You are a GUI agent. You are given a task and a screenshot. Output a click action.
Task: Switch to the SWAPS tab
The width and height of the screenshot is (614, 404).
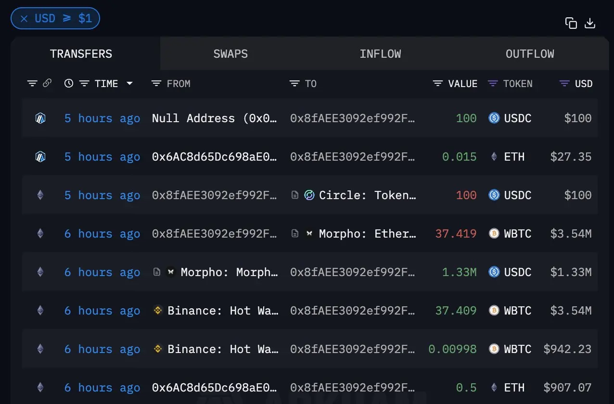click(230, 54)
